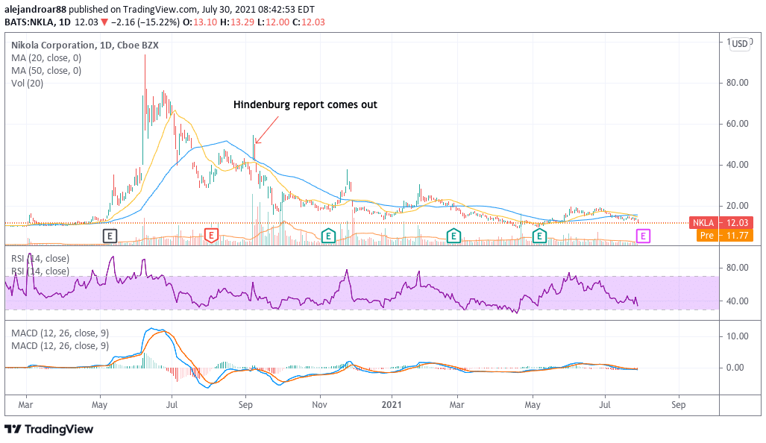Select the MA (50, close, 0) indicator legend

(46, 70)
